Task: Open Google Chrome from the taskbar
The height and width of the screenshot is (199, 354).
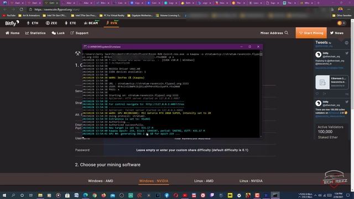Action: click(95, 195)
